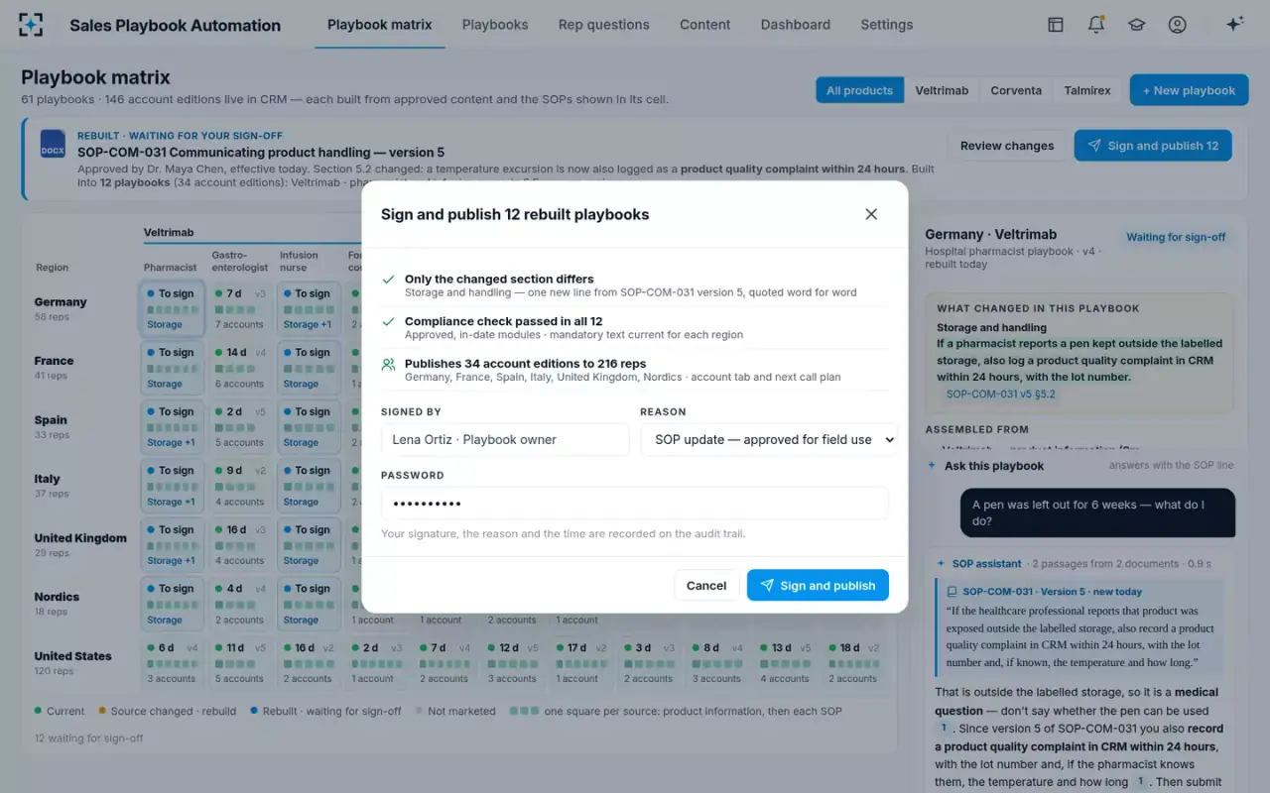Open France Pharmacist To sign cell
1270x793 pixels.
pos(173,368)
